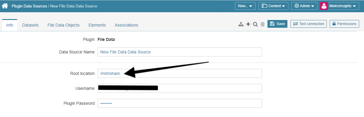Click the magnifier search icon
The height and width of the screenshot is (117, 364).
pyautogui.click(x=255, y=24)
